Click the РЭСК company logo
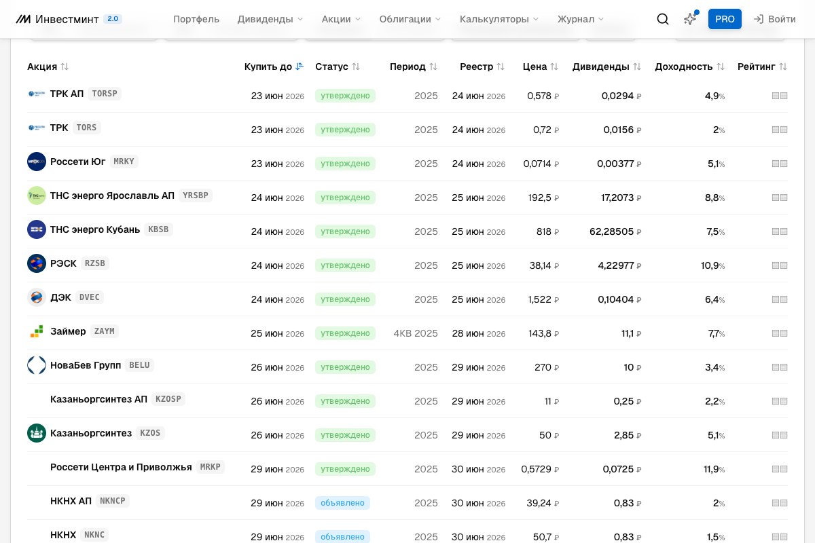This screenshot has width=815, height=543. pyautogui.click(x=37, y=263)
